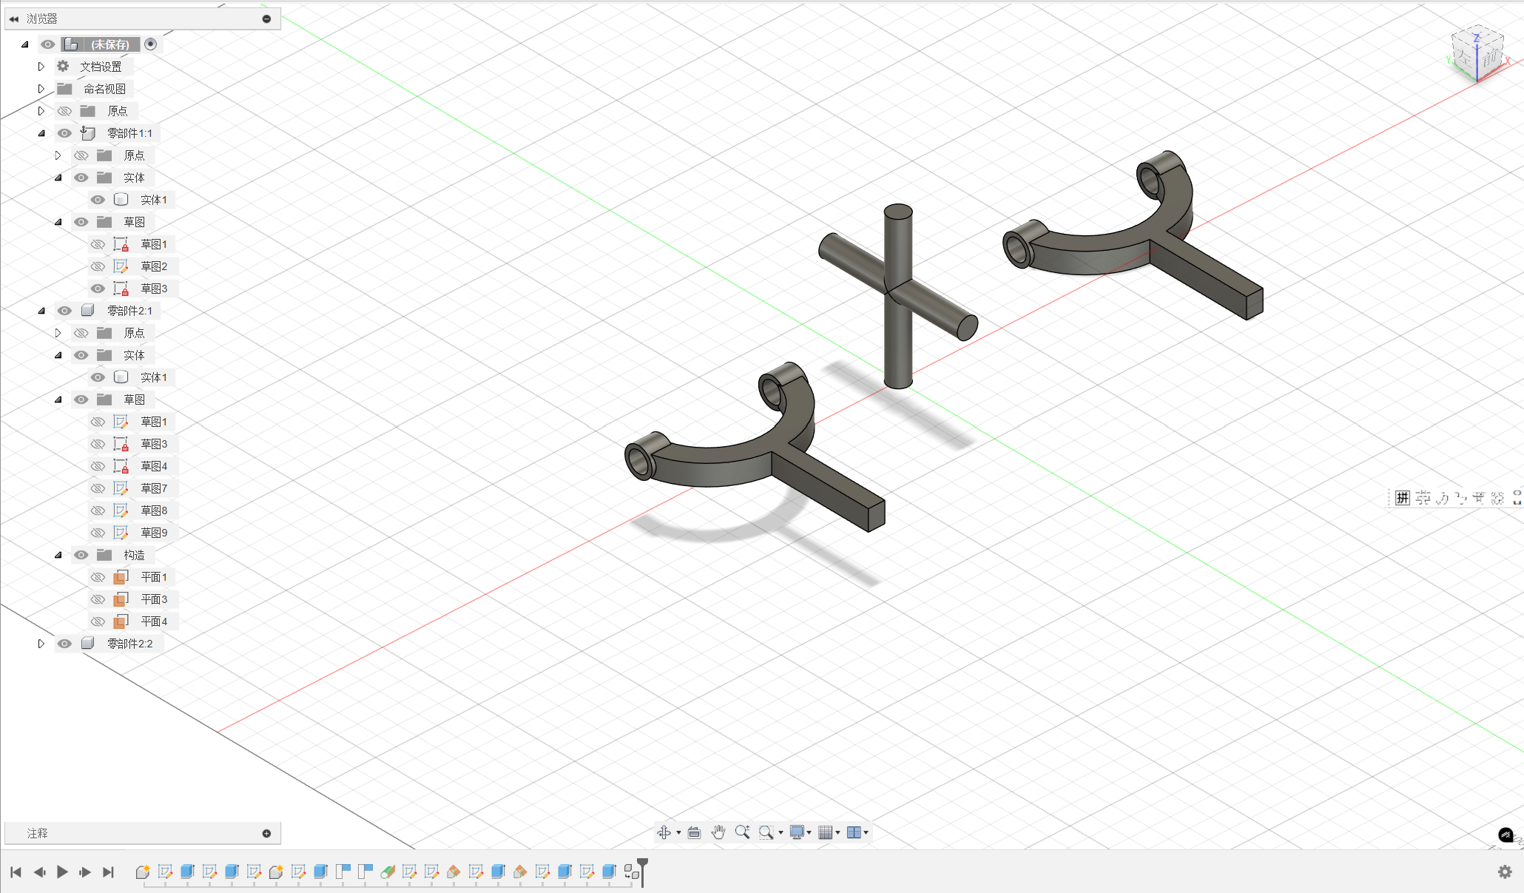The height and width of the screenshot is (893, 1524).
Task: Expand 注释 panel with plus button
Action: 266,834
